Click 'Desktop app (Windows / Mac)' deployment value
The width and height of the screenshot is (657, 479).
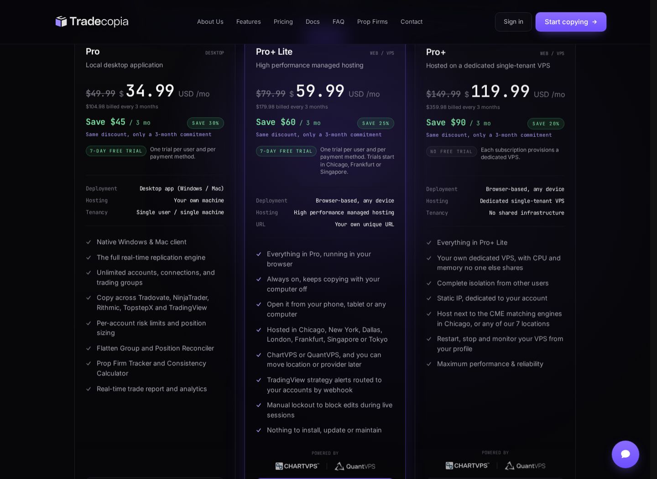click(x=182, y=189)
